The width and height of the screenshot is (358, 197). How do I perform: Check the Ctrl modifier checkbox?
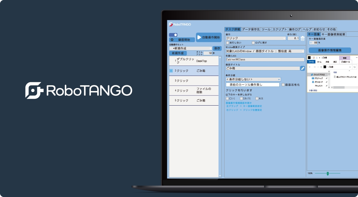[227, 98]
